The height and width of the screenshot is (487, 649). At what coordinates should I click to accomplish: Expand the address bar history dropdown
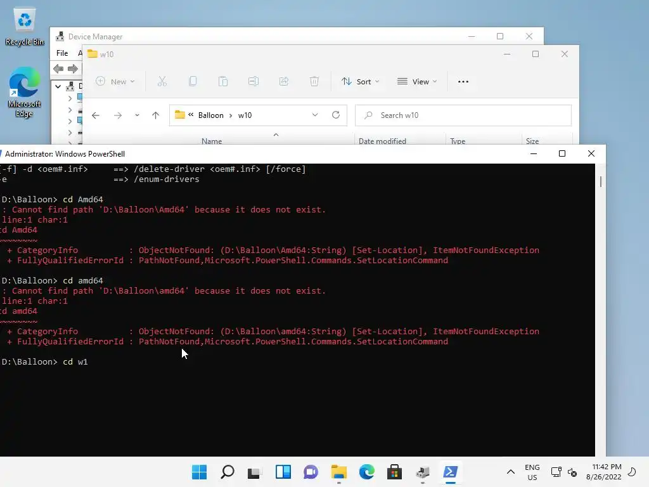[315, 115]
